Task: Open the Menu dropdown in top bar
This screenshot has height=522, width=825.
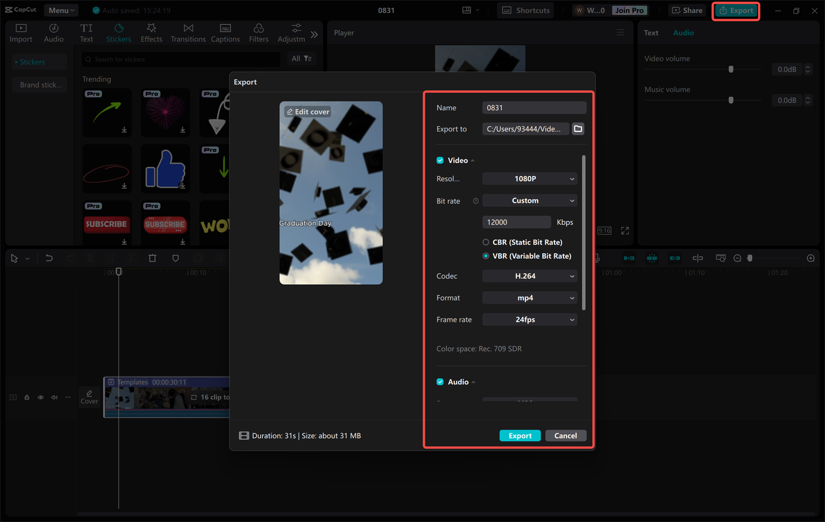Action: click(61, 10)
